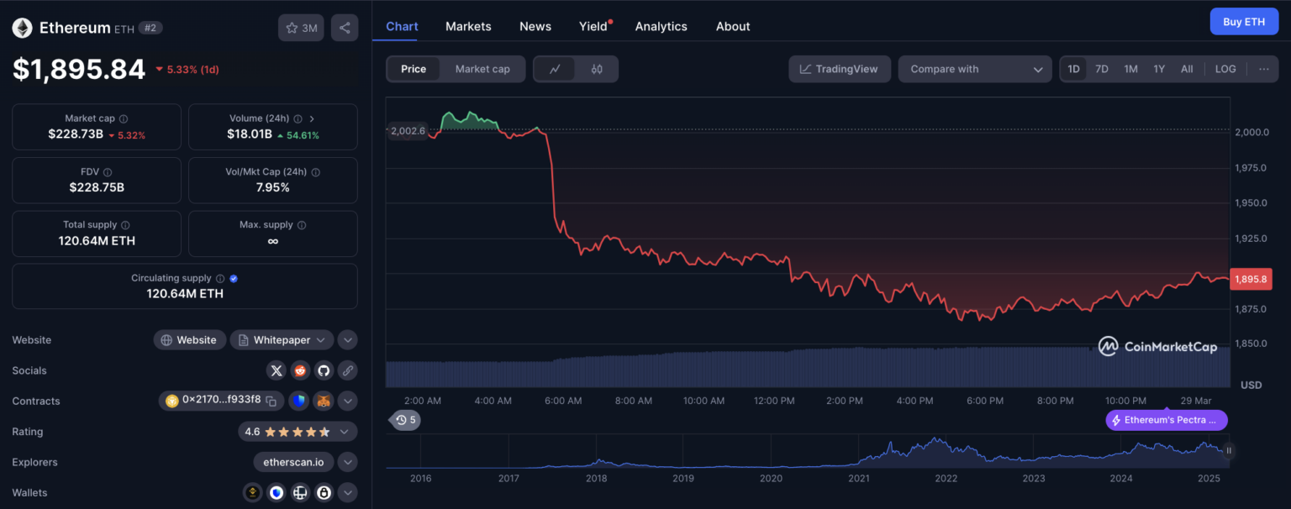Open the MetaMask wallet contract option
The image size is (1291, 509).
(x=323, y=401)
